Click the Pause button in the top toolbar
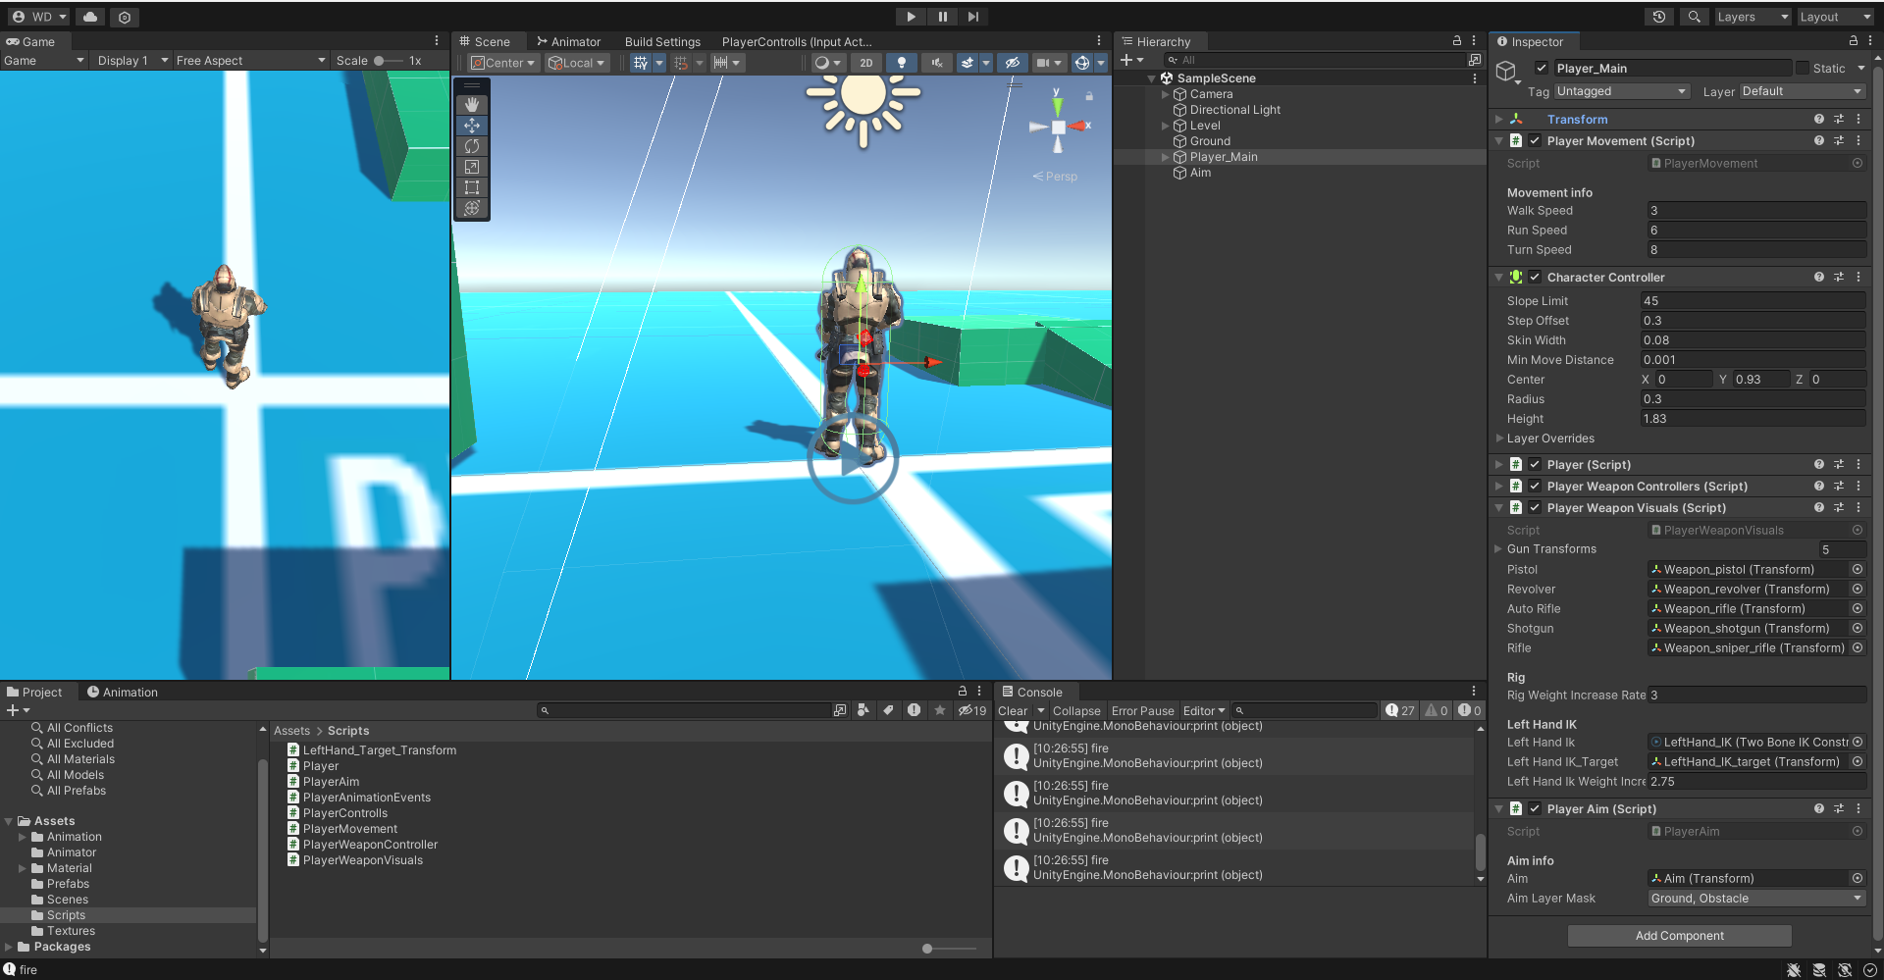The image size is (1884, 980). tap(942, 17)
